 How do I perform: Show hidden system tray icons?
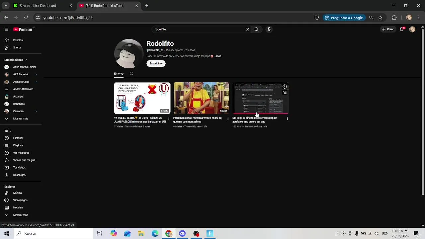[x=337, y=234]
